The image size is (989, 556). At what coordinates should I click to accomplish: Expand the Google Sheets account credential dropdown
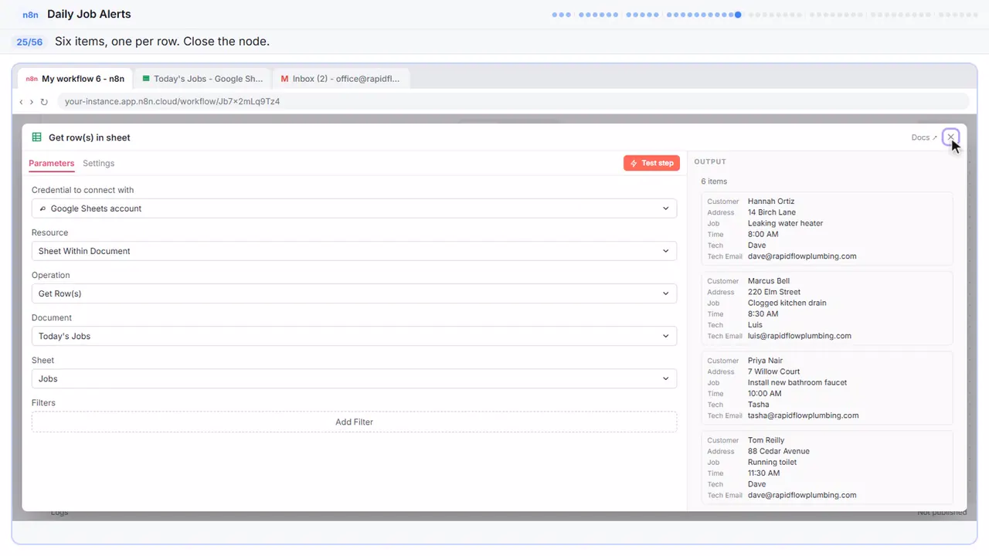click(x=354, y=208)
